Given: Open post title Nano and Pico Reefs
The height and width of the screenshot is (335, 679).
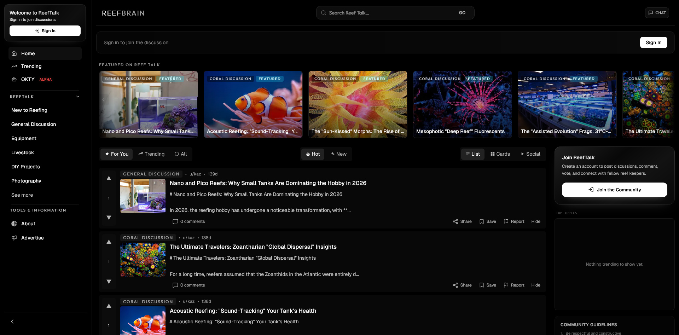Looking at the screenshot, I should pos(268,183).
